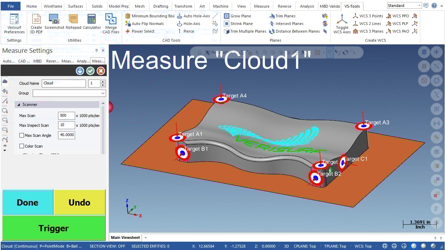Image resolution: width=445 pixels, height=250 pixels.
Task: Click the layers icon in viewport toolbar
Action: [x=424, y=52]
